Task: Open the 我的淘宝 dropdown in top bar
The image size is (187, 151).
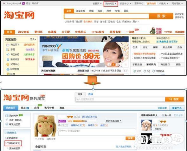Action: 111,4
